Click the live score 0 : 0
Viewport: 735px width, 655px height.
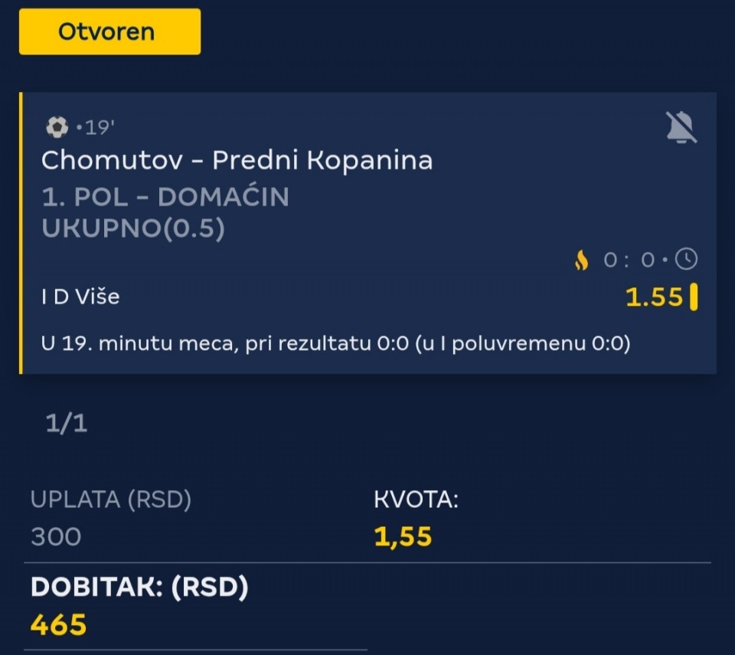coord(629,260)
